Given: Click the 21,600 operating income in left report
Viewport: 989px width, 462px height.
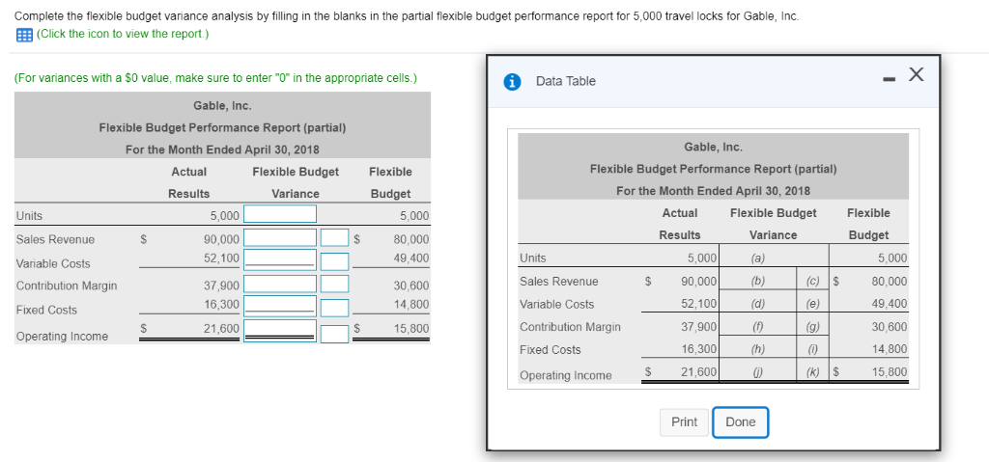Looking at the screenshot, I should point(221,328).
